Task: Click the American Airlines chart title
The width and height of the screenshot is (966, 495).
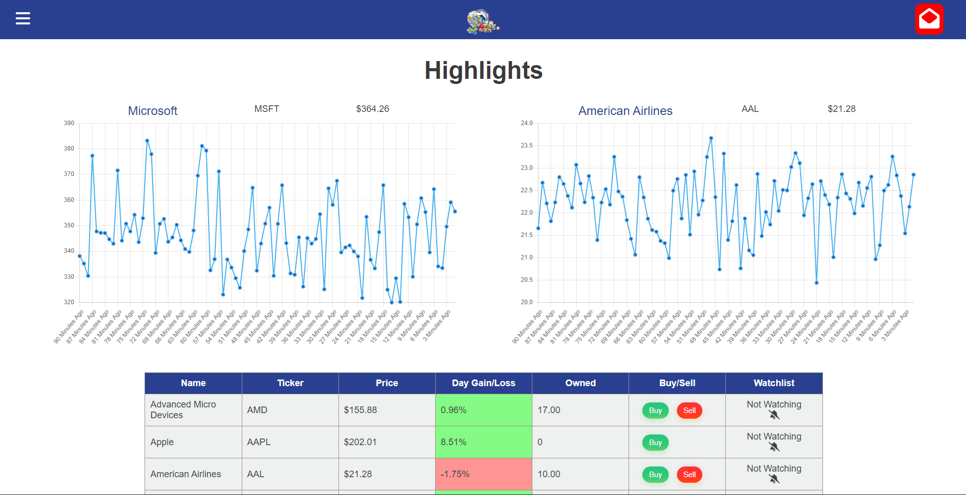Action: tap(625, 110)
